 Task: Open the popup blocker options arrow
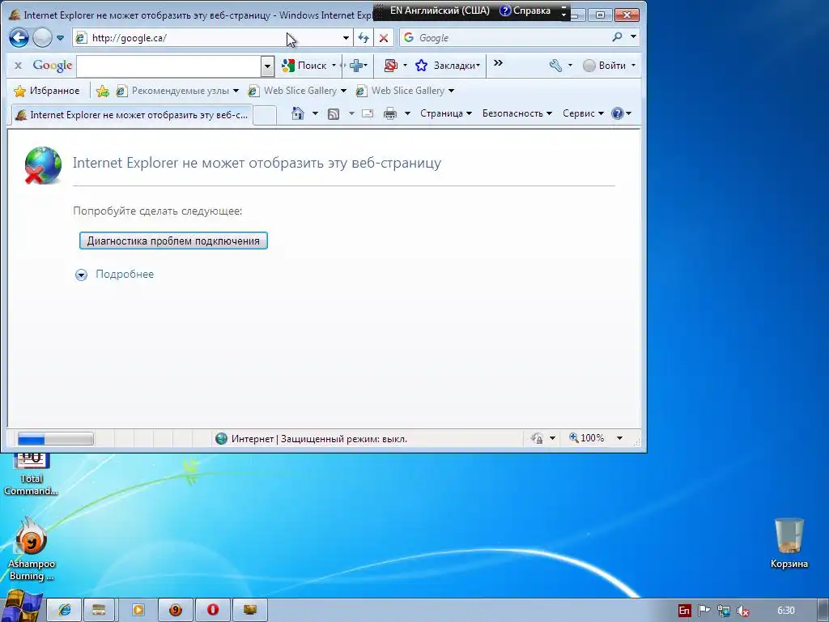(x=405, y=66)
